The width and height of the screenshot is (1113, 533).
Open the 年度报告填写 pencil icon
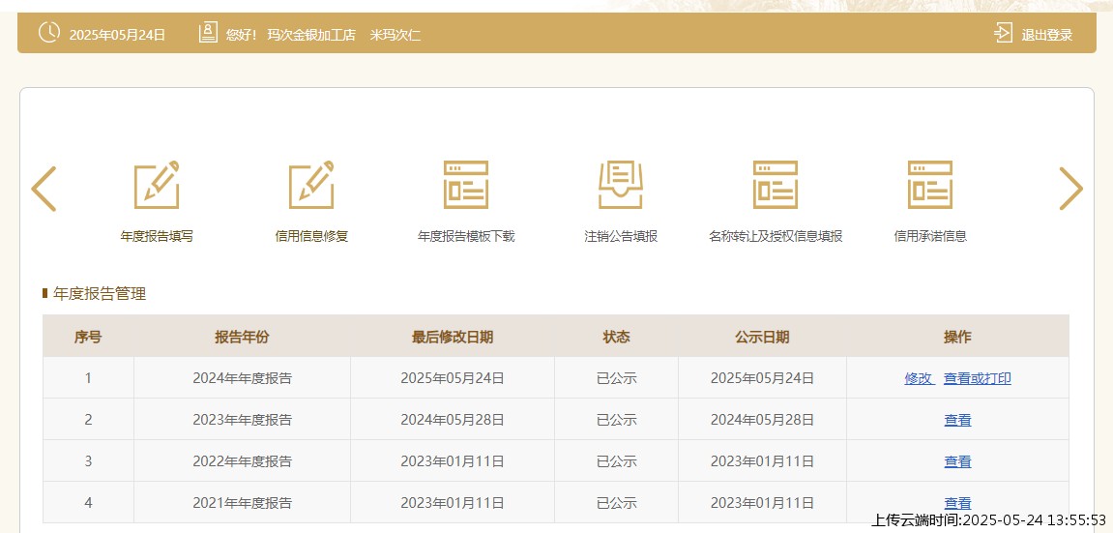coord(157,185)
